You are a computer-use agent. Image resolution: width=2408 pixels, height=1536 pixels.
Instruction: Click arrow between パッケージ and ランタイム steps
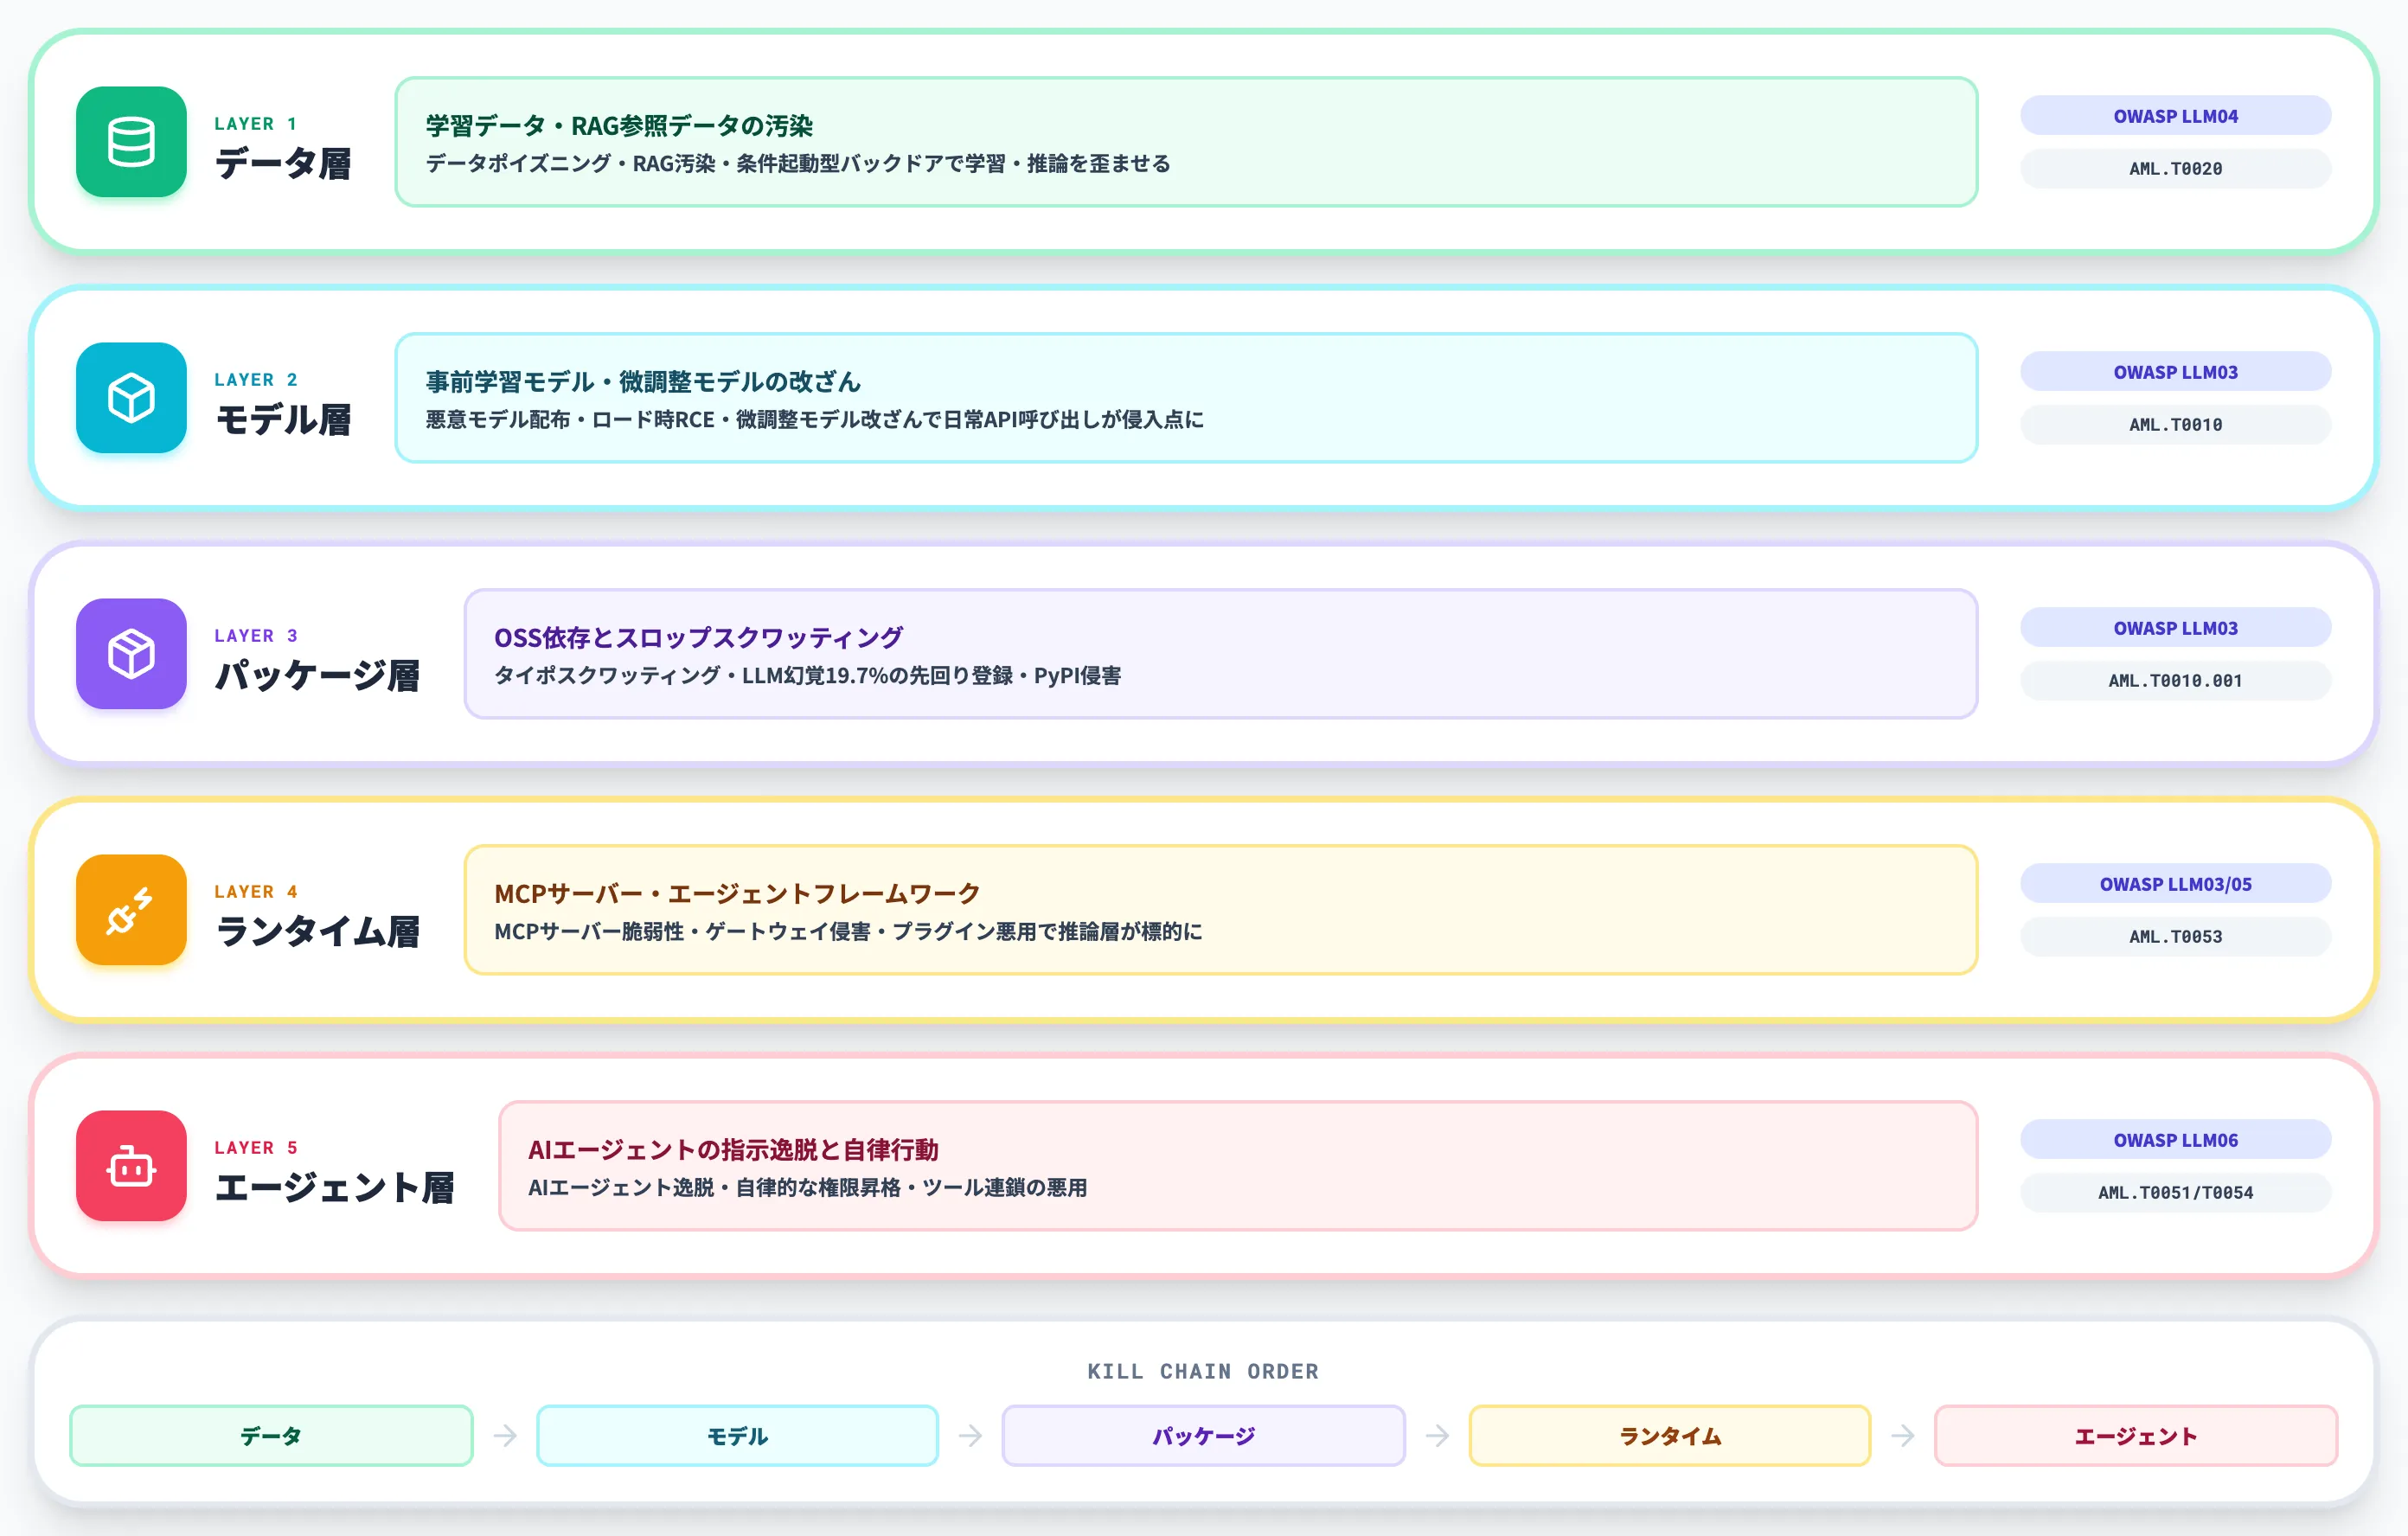pos(1437,1436)
